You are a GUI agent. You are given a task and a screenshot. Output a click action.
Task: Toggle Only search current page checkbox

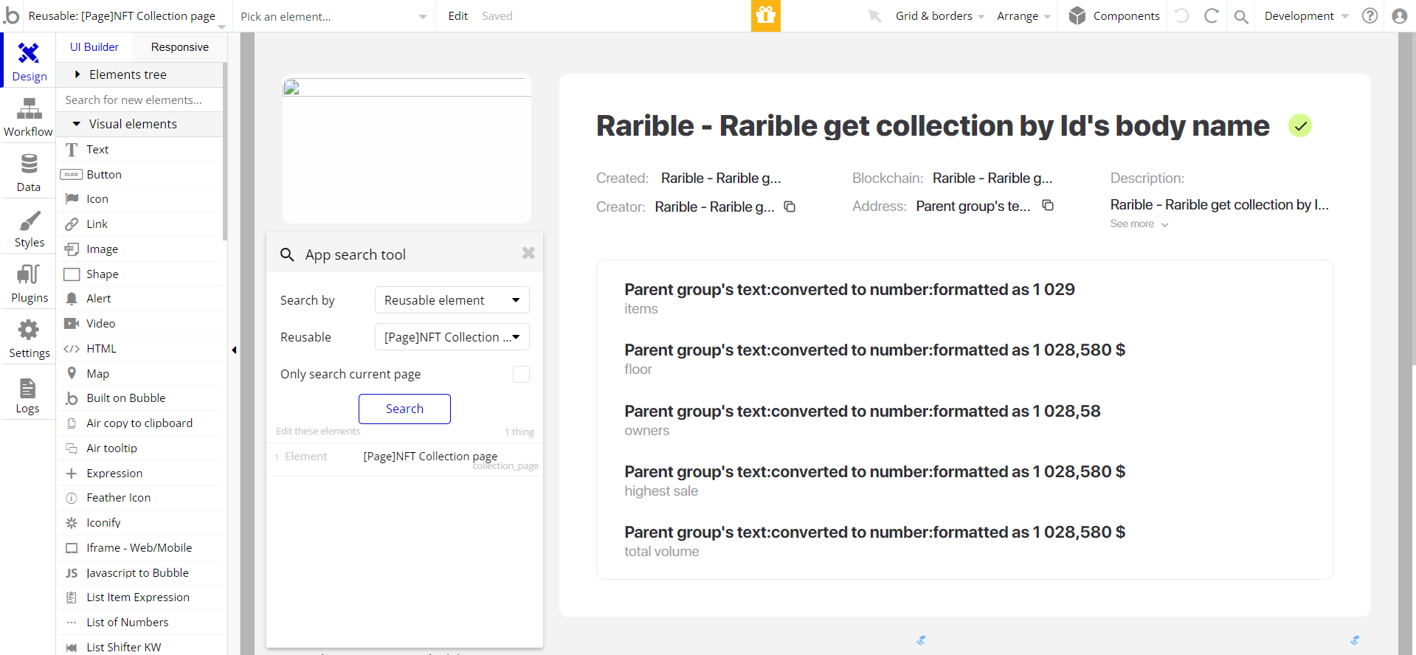(x=521, y=374)
